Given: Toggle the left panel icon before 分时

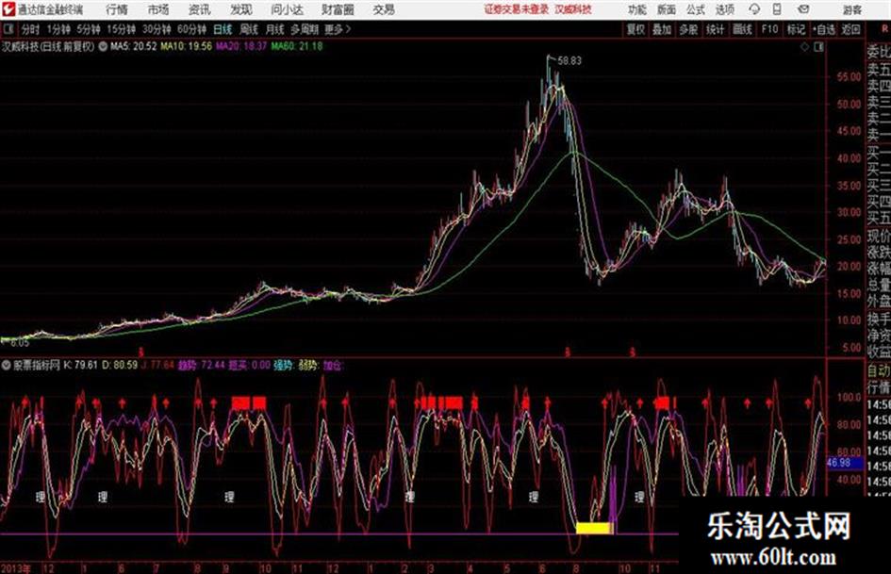Looking at the screenshot, I should (x=8, y=29).
